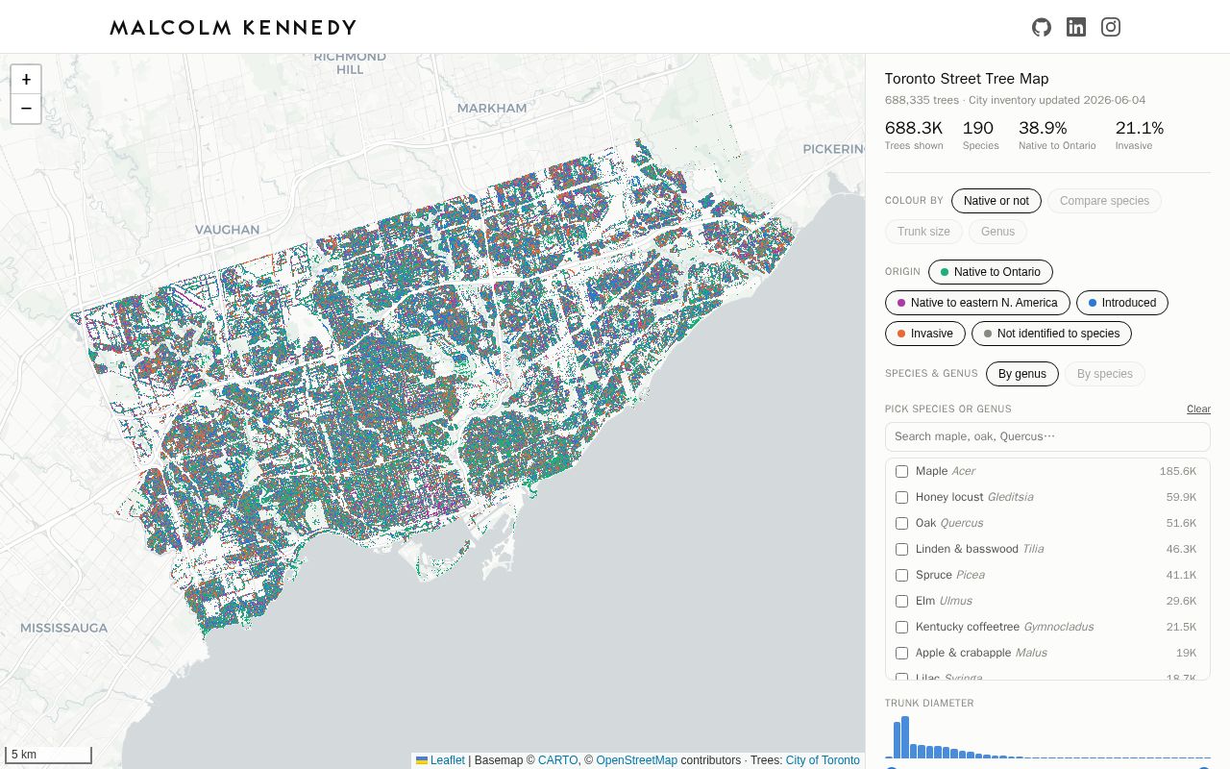Group the list By genus

[x=1022, y=374]
